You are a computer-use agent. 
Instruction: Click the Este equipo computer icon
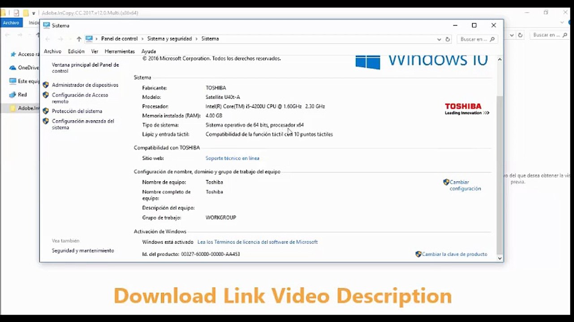13,81
